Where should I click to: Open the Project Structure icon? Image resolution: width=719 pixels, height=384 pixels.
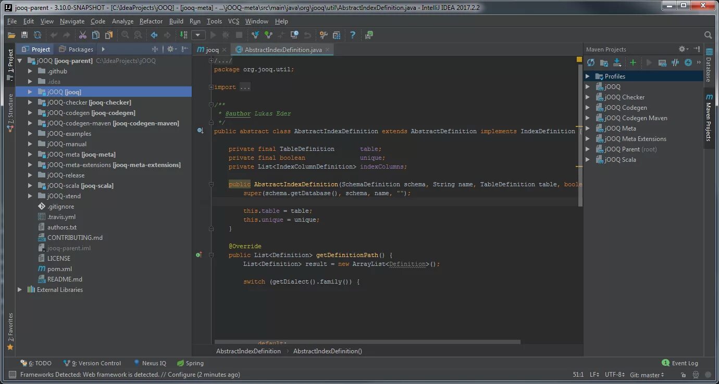[337, 35]
